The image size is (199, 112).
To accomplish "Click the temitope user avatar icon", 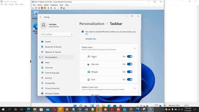I will 44,25.
